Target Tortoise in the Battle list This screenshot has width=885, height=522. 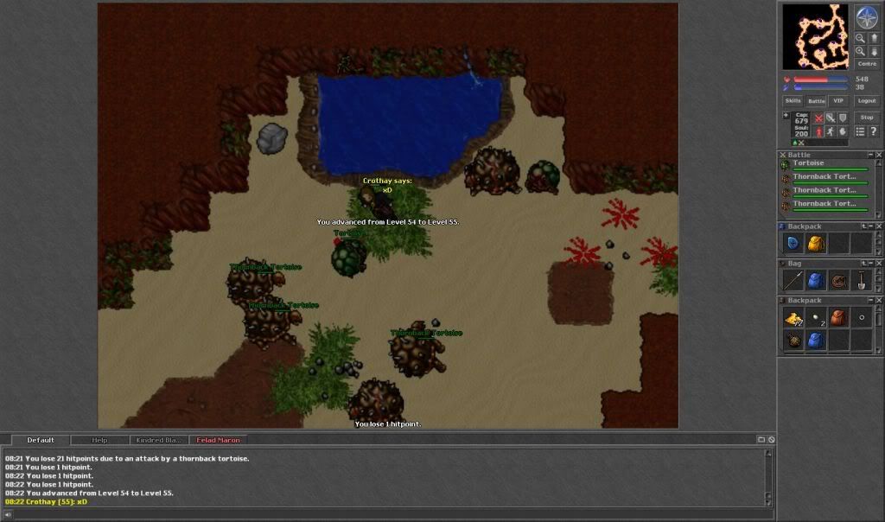(809, 163)
